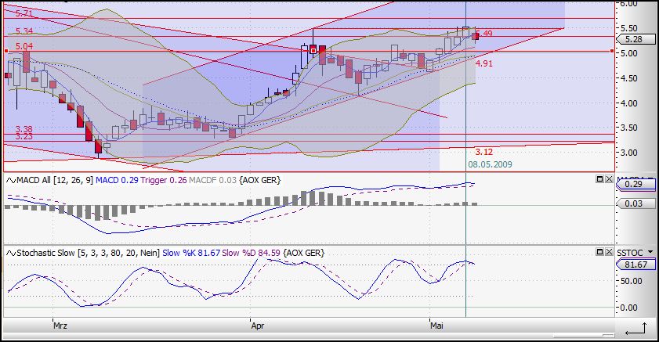The width and height of the screenshot is (659, 342).
Task: Click the Mai month label on time axis
Action: pos(436,326)
